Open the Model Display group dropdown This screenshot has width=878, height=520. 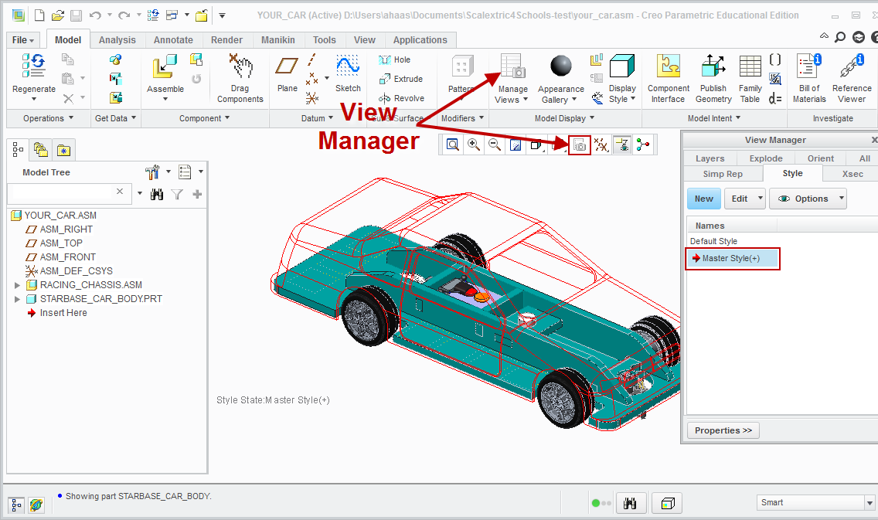[x=564, y=118]
